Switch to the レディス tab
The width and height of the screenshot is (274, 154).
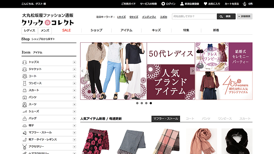click(x=29, y=30)
